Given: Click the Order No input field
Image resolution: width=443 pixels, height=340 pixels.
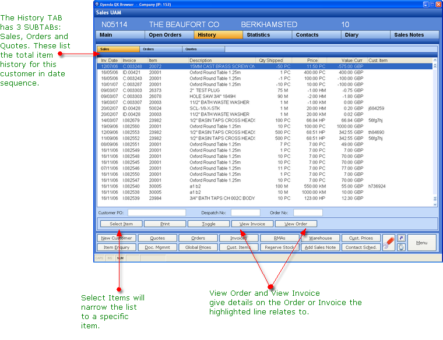Looking at the screenshot, I should pyautogui.click(x=308, y=212).
